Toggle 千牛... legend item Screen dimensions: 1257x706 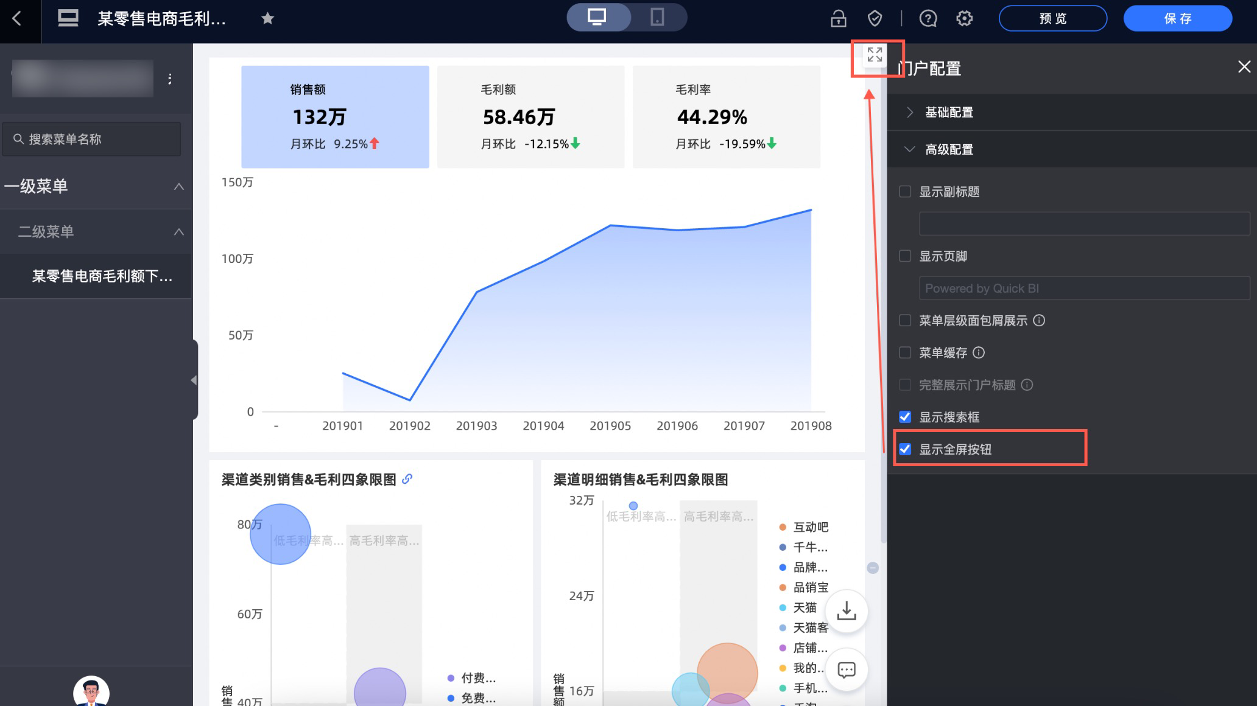pyautogui.click(x=803, y=547)
